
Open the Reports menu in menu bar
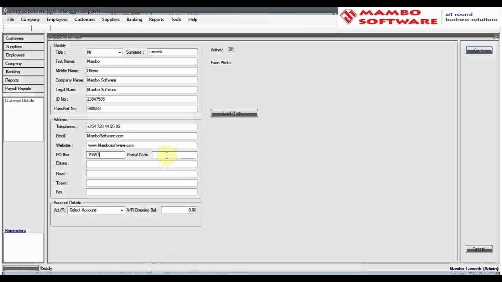coord(156,19)
